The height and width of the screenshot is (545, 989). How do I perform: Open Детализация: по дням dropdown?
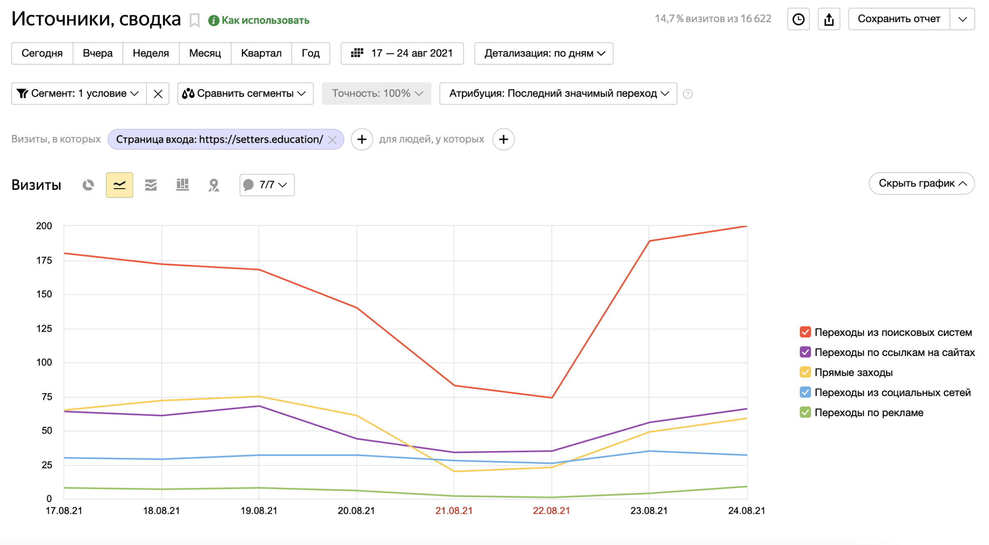click(544, 53)
